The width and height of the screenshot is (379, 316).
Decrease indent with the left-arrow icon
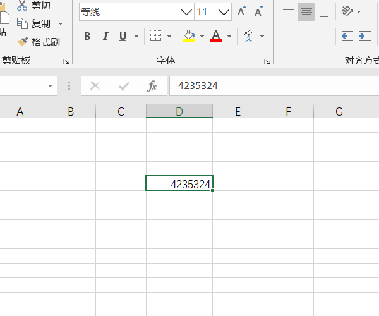(347, 36)
